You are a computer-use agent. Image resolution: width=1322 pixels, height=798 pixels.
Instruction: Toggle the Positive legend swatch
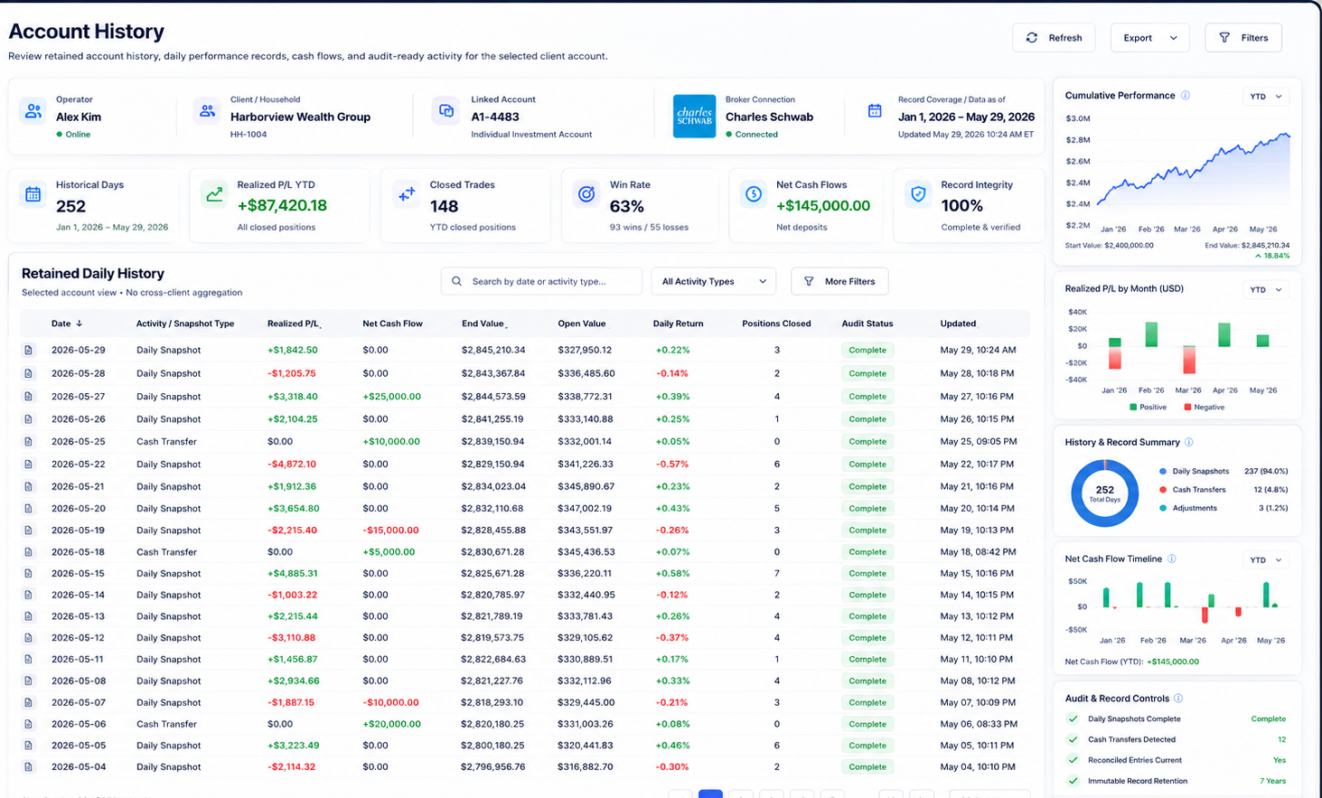(1133, 408)
